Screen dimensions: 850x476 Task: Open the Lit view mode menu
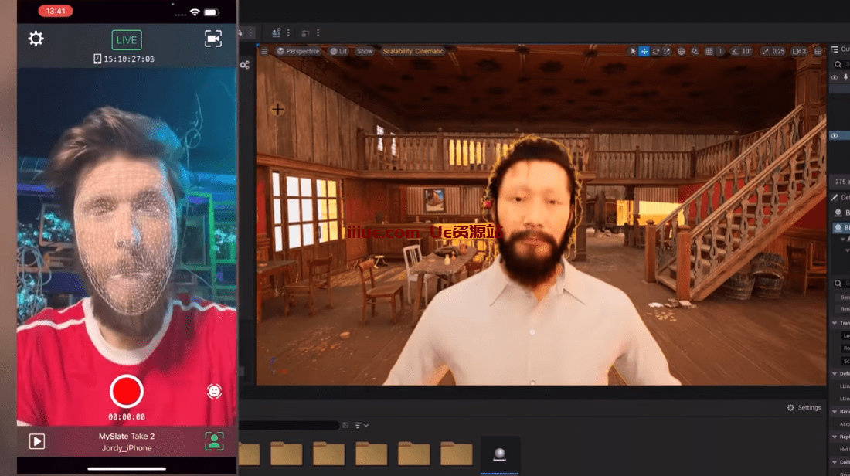tap(339, 51)
